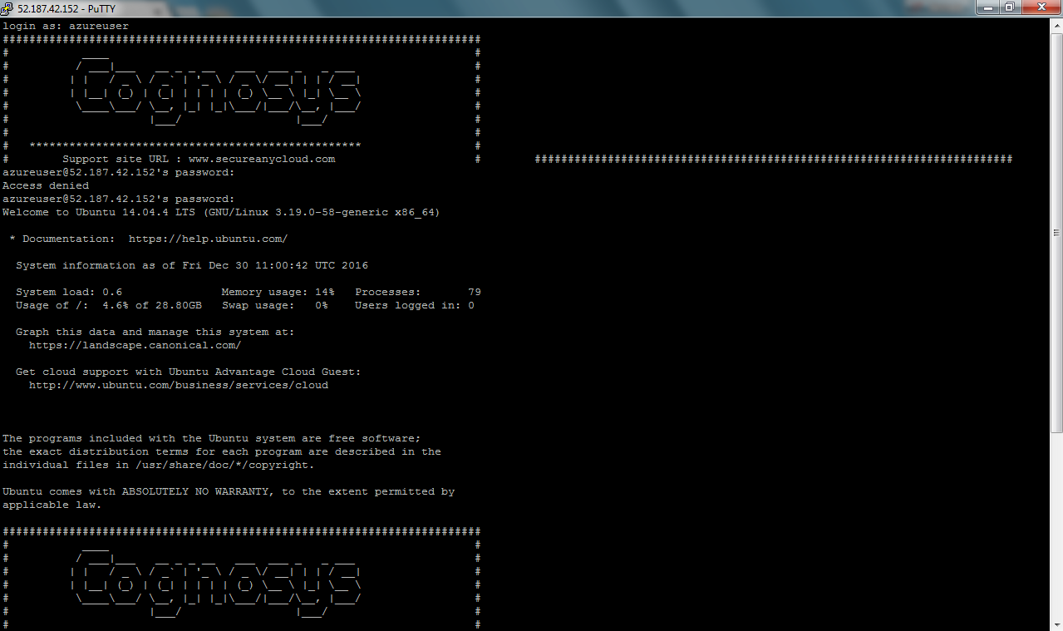Click the Access denied message
This screenshot has height=631, width=1063.
tap(45, 186)
